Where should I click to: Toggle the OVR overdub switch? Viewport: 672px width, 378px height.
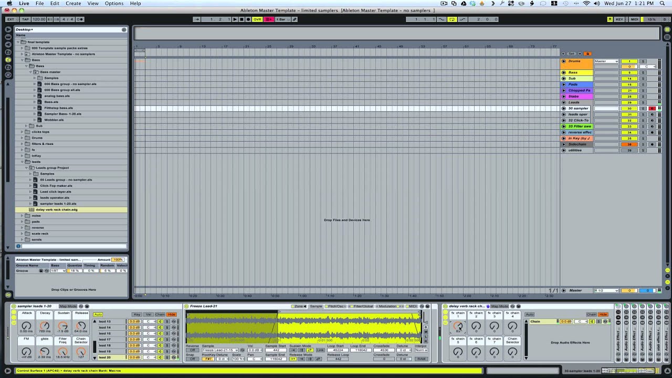(257, 19)
